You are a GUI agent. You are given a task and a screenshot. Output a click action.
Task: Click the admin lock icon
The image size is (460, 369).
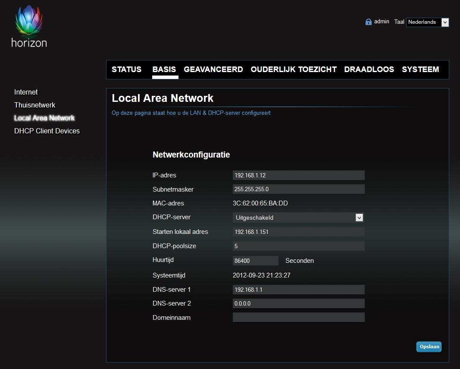(x=369, y=22)
